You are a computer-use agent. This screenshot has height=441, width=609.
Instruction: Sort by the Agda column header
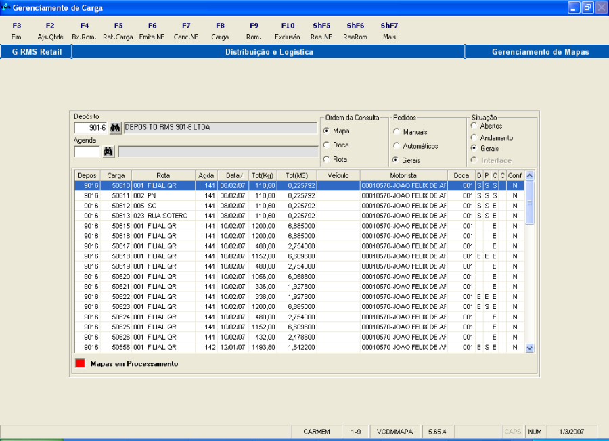click(x=206, y=175)
